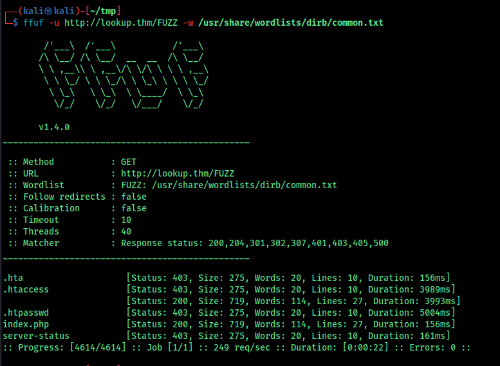Click the ffuf command in the prompt
500x366 pixels.
tap(33, 23)
